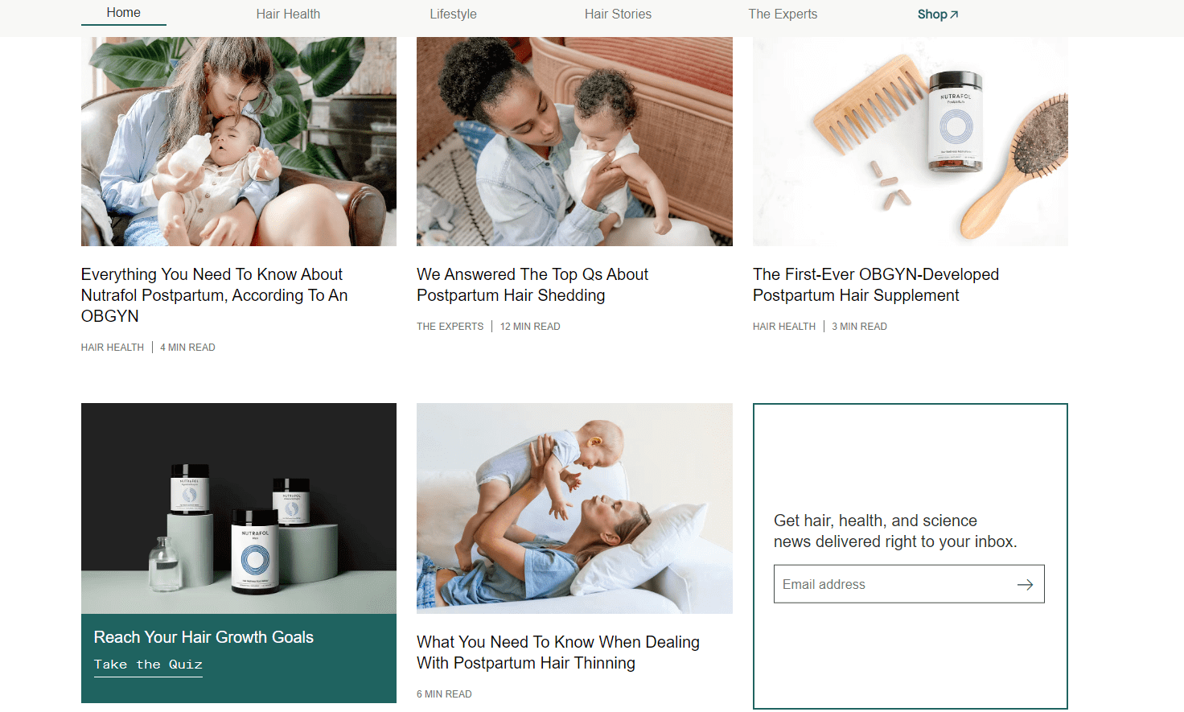Go to the Home tab
This screenshot has height=712, width=1184.
pyautogui.click(x=124, y=13)
